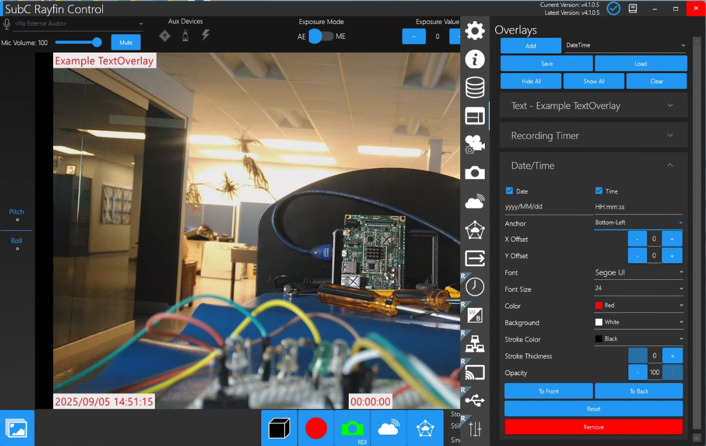This screenshot has height=446, width=706.
Task: Open the Anchor Bottom-Left dropdown
Action: pyautogui.click(x=639, y=222)
